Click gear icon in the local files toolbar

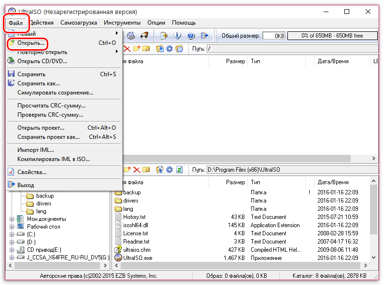click(x=169, y=169)
